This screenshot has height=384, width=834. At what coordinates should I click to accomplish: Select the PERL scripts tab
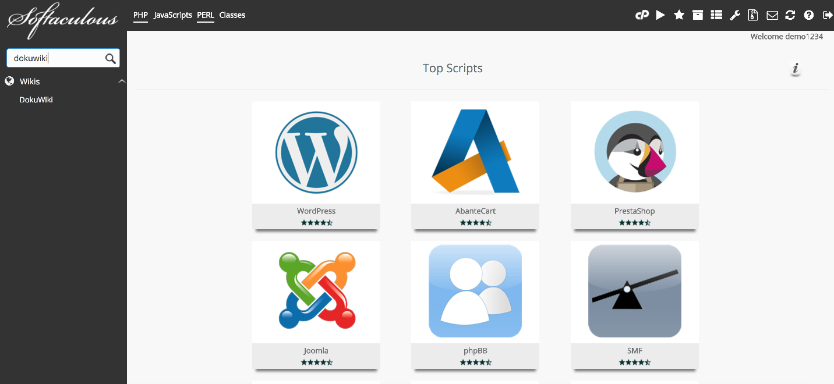(206, 15)
